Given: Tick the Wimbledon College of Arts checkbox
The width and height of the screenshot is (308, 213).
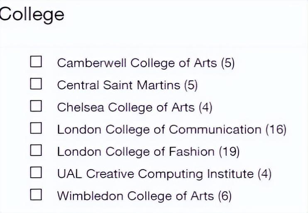Looking at the screenshot, I should pyautogui.click(x=37, y=195).
